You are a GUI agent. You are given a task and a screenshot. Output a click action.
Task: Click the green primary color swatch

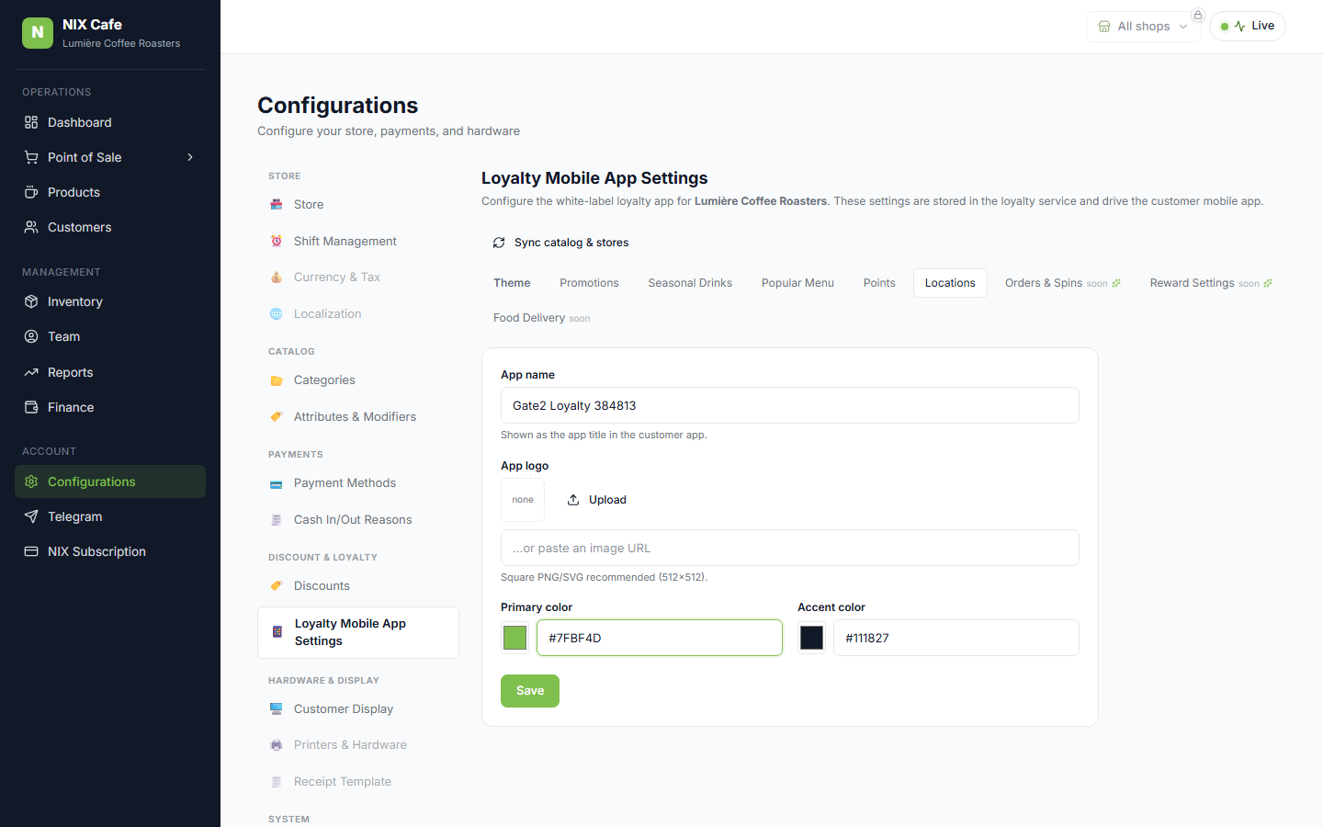515,638
